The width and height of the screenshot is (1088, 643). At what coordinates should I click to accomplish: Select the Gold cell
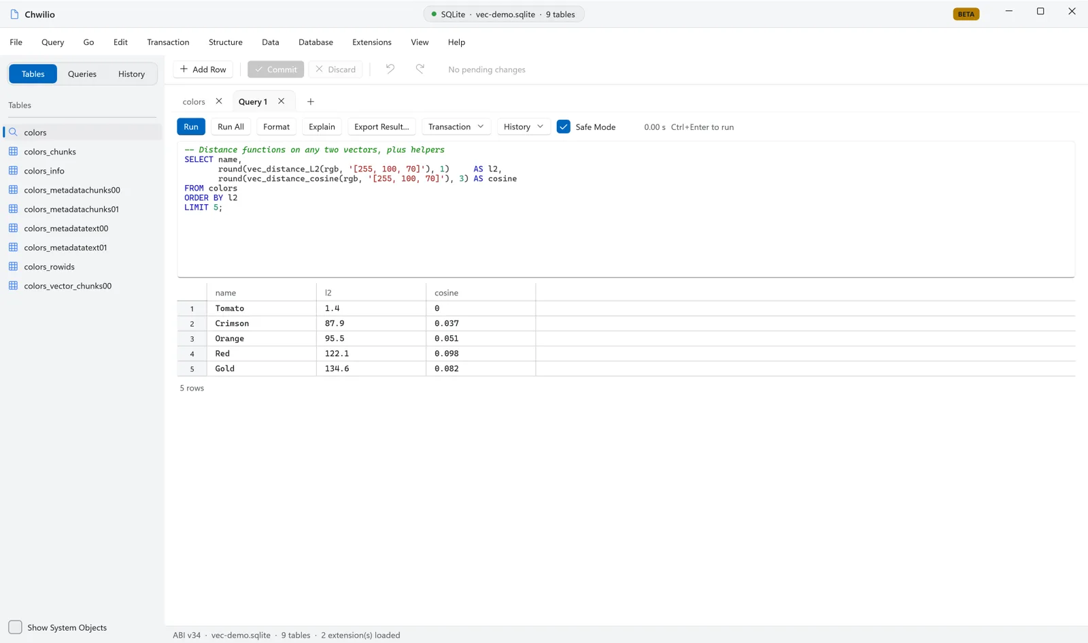click(x=261, y=368)
